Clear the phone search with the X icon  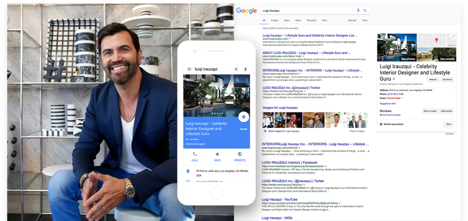[x=236, y=69]
